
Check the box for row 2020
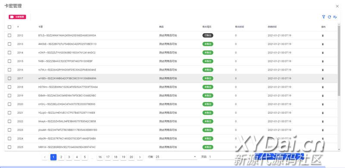tap(9, 104)
